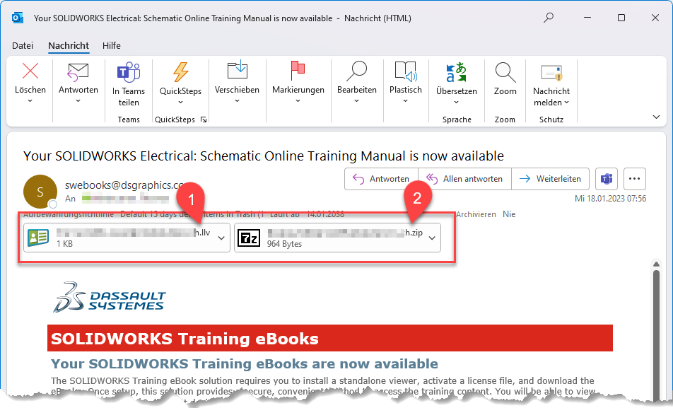Click the Löschen delete icon
This screenshot has width=673, height=408.
pyautogui.click(x=30, y=71)
